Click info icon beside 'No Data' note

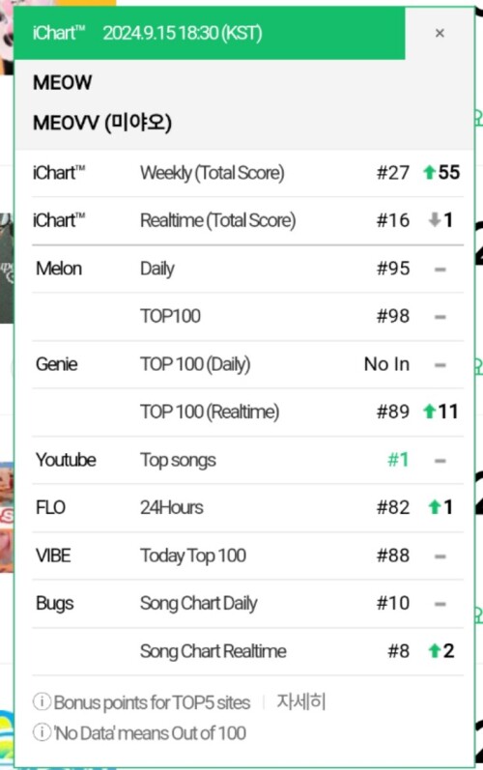pos(42,732)
